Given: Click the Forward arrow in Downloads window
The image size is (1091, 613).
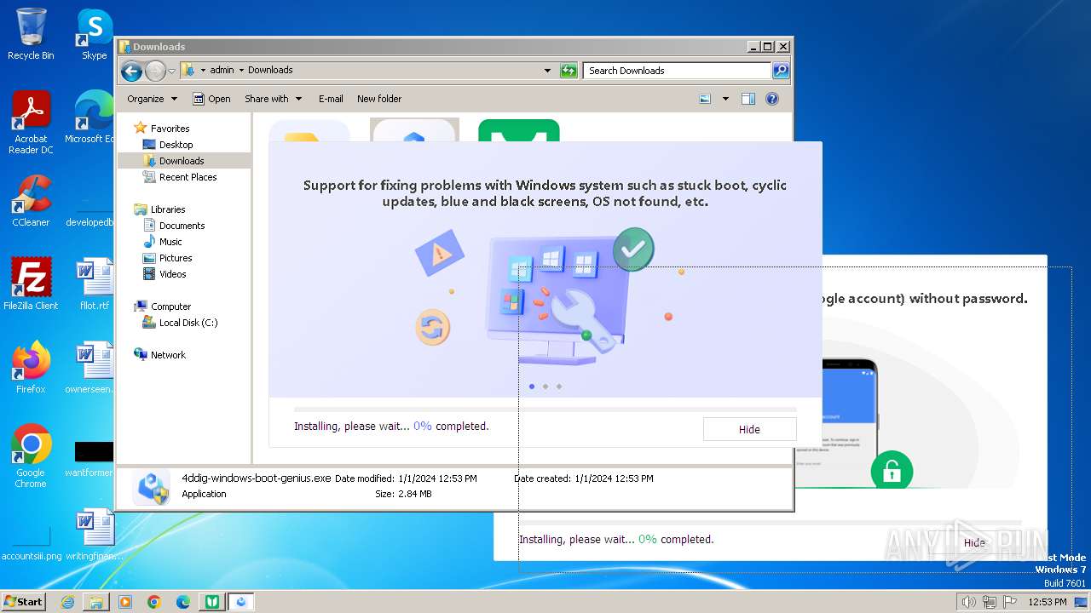Looking at the screenshot, I should point(155,71).
